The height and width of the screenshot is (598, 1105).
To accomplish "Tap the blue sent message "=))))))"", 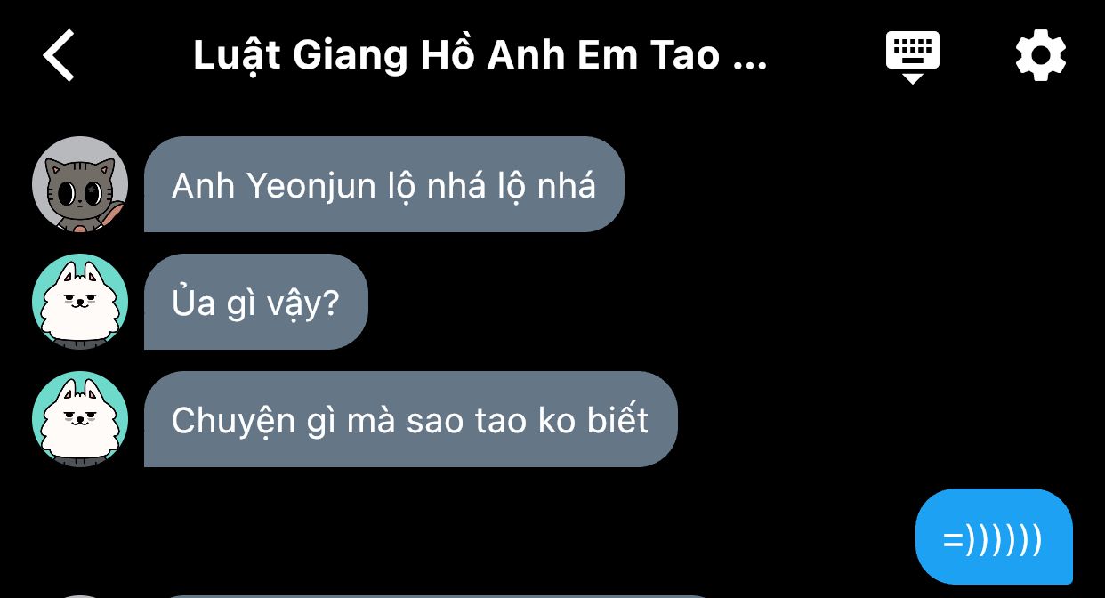I will [994, 537].
